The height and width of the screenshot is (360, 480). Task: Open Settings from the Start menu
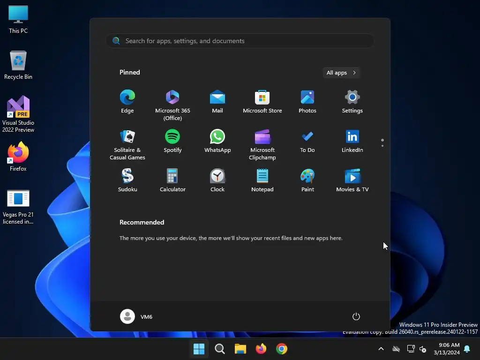pos(352,102)
